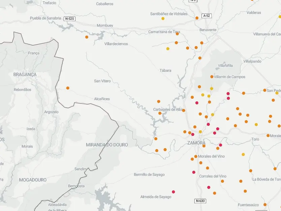Click the Bermillo de Sayago label
This screenshot has width=281, height=211.
click(149, 175)
